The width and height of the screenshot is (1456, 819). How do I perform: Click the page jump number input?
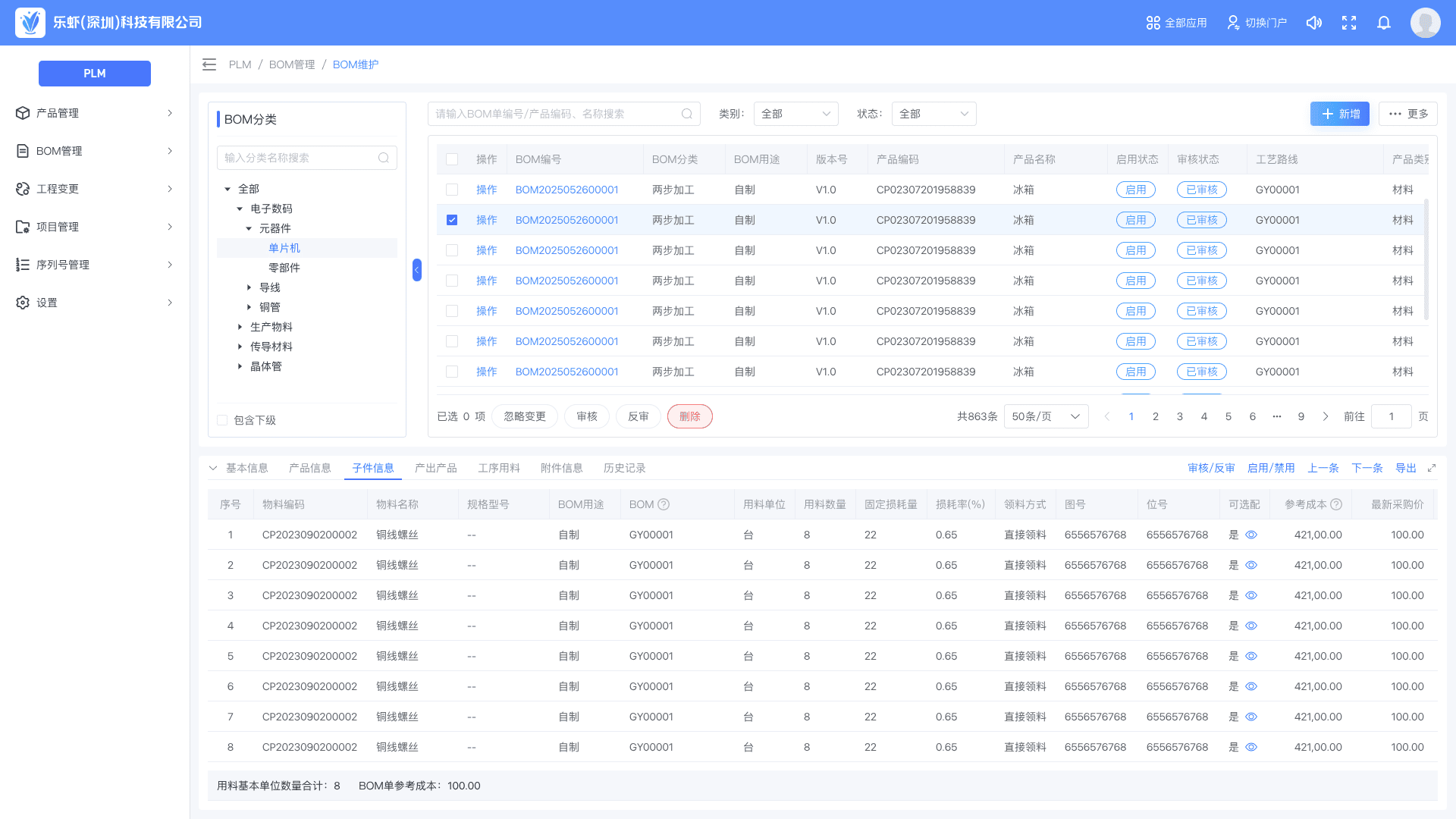(1391, 416)
